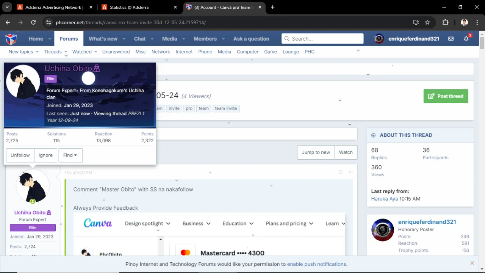The height and width of the screenshot is (273, 485).
Task: Expand the Watched sub-nav dropdown
Action: pos(95,52)
